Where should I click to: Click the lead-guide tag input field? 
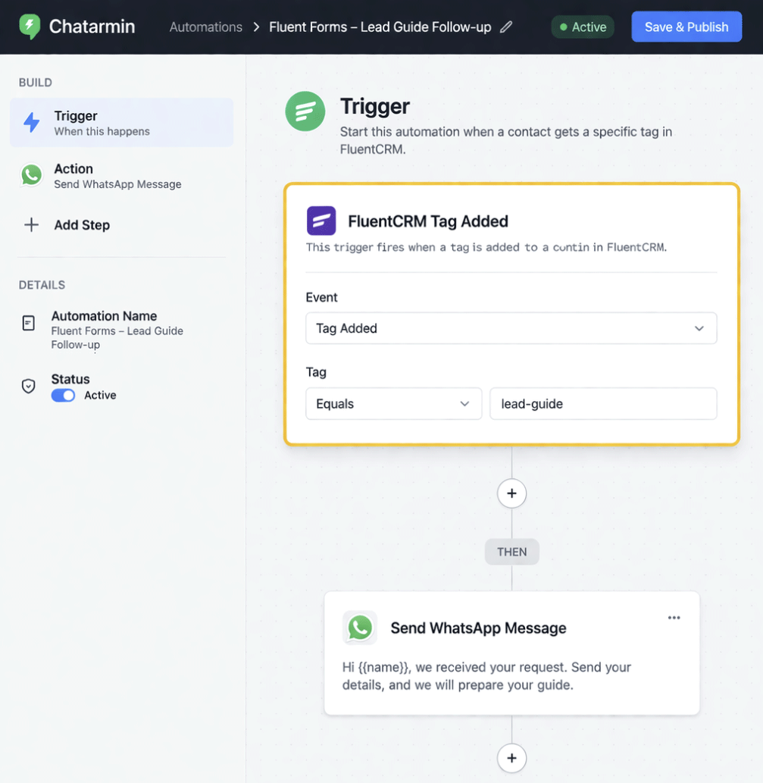point(602,404)
